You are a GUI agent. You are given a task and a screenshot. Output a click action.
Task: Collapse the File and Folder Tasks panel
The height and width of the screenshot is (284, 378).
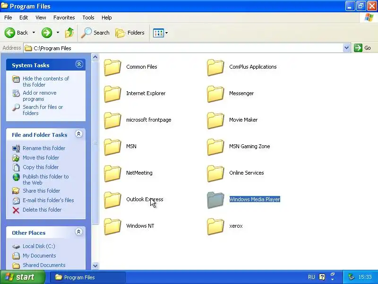pos(78,134)
